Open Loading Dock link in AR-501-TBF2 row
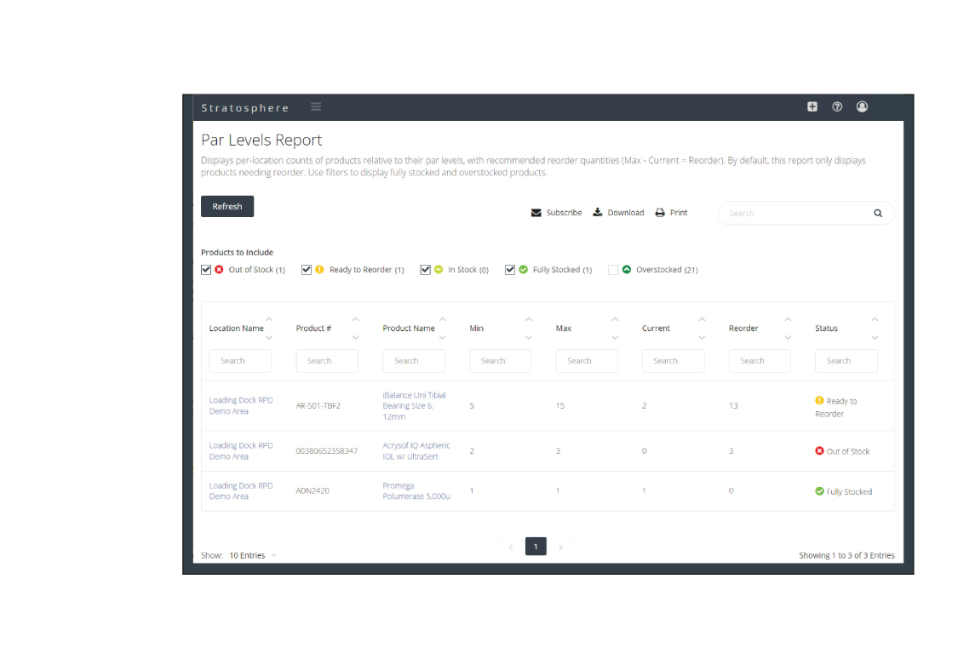Screen dimensions: 975x653 pyautogui.click(x=241, y=405)
